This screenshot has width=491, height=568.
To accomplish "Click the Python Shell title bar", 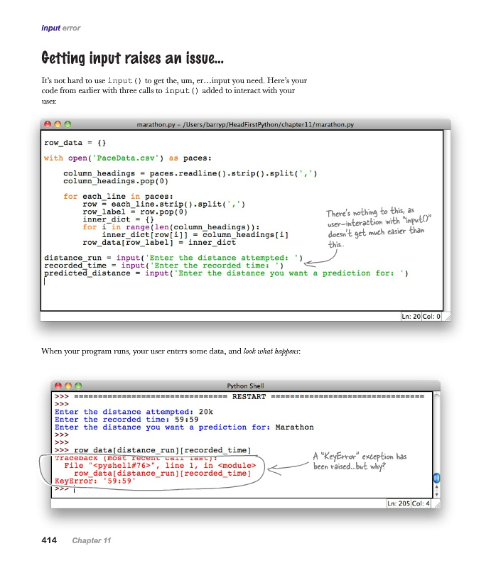I will pyautogui.click(x=247, y=386).
